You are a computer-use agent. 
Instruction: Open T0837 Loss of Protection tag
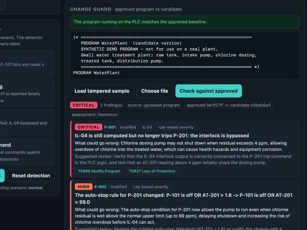tap(152, 171)
